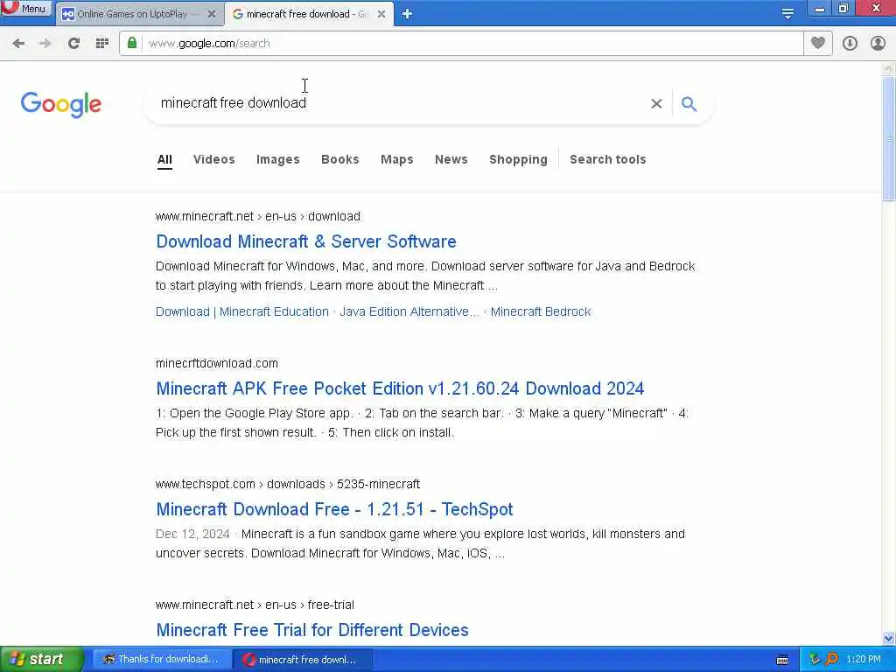896x672 pixels.
Task: Submit search with the magnifier icon
Action: point(689,103)
